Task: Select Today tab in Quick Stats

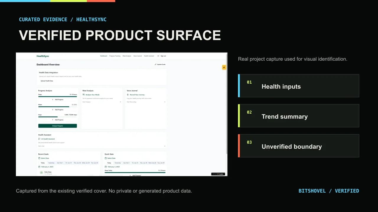Action: tap(109, 163)
